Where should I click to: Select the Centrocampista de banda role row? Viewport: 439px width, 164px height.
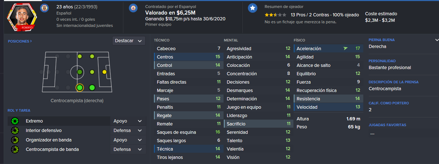click(x=59, y=149)
